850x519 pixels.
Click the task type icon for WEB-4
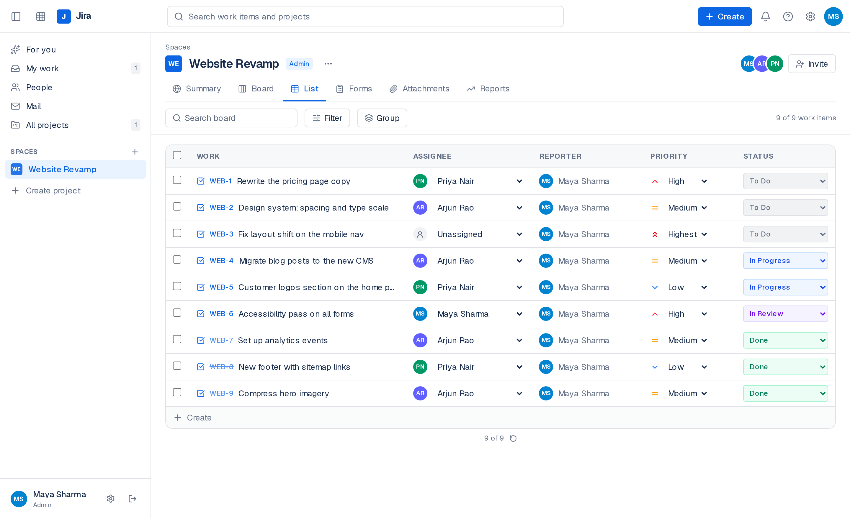tap(201, 261)
